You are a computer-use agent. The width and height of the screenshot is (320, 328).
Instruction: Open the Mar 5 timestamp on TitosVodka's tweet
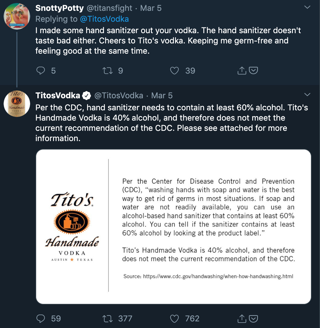click(x=162, y=96)
